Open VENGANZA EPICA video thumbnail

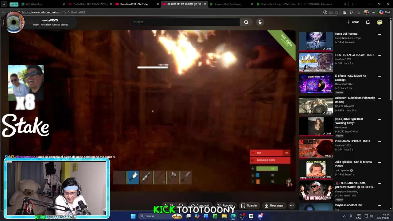click(x=316, y=149)
